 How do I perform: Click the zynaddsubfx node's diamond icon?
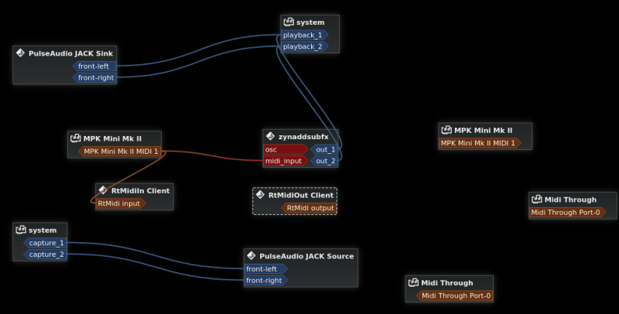click(x=270, y=136)
